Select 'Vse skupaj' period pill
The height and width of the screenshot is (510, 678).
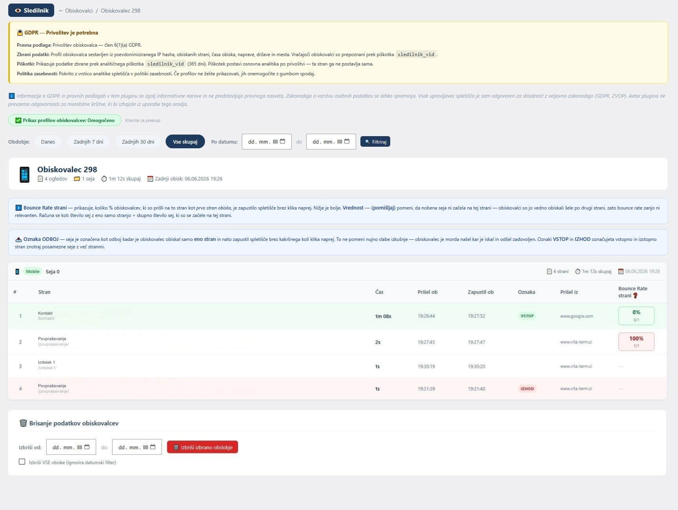(185, 142)
